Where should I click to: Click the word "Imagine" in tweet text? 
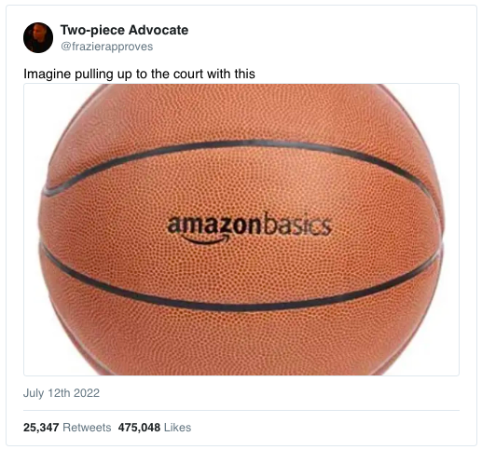[x=48, y=75]
